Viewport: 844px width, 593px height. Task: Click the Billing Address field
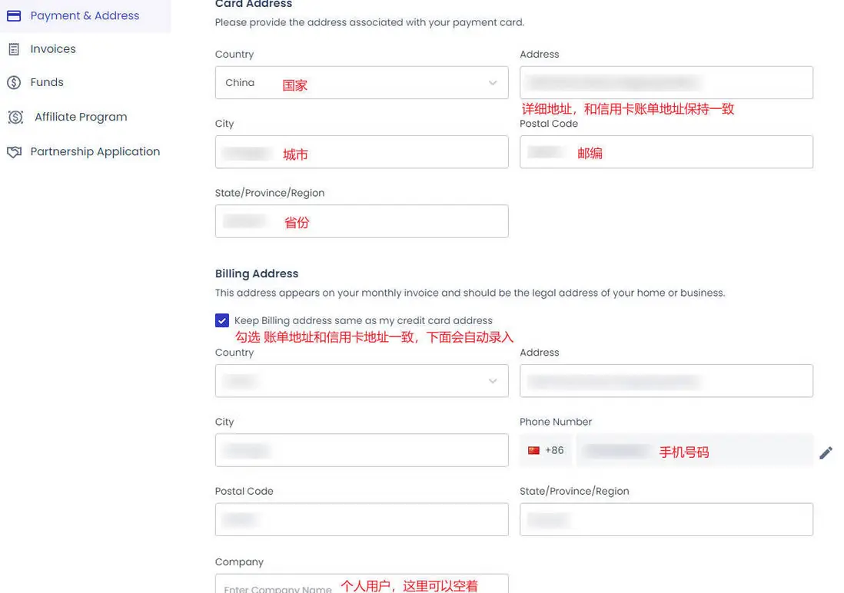[666, 380]
